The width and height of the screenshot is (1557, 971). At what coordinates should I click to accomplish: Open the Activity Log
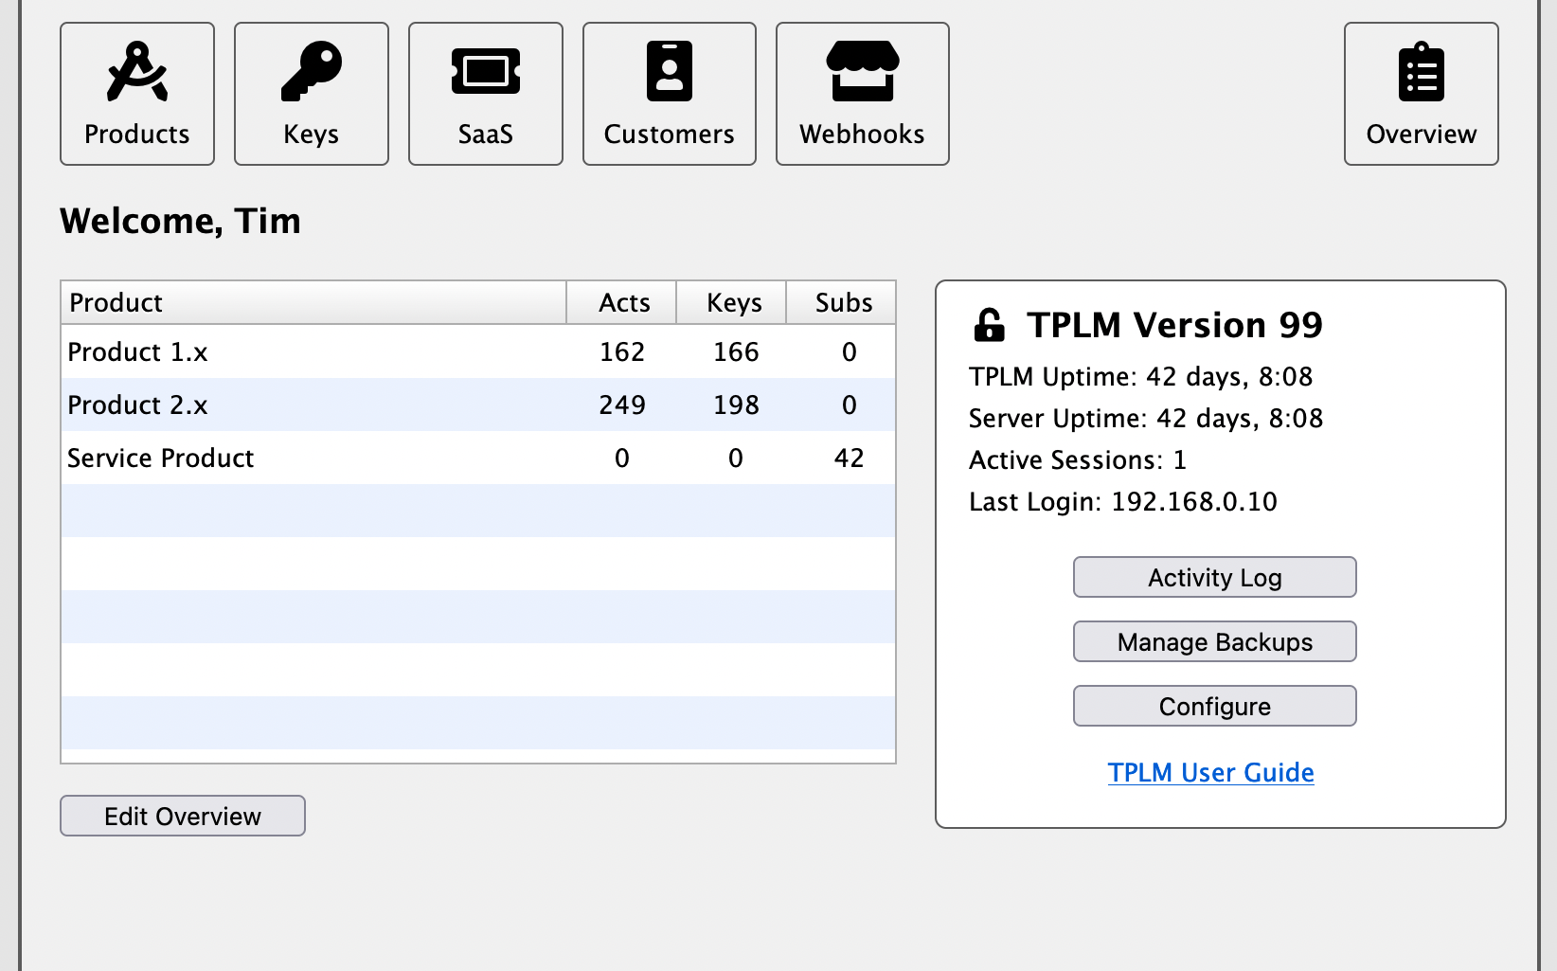(x=1214, y=577)
